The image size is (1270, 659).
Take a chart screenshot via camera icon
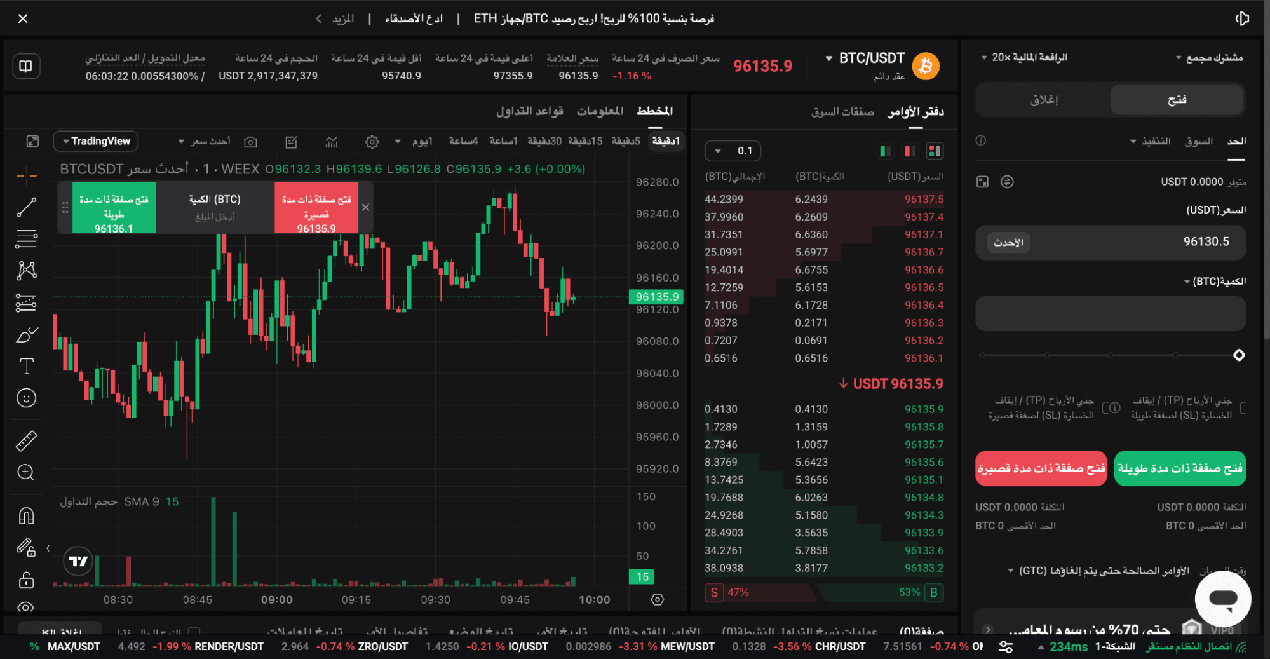pyautogui.click(x=251, y=141)
